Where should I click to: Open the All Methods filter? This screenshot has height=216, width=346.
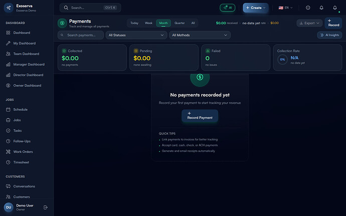click(200, 35)
